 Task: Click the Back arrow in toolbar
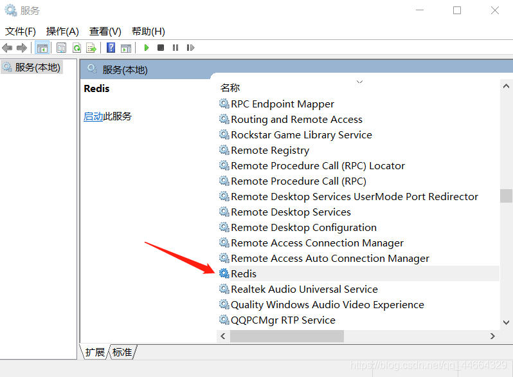pos(7,48)
